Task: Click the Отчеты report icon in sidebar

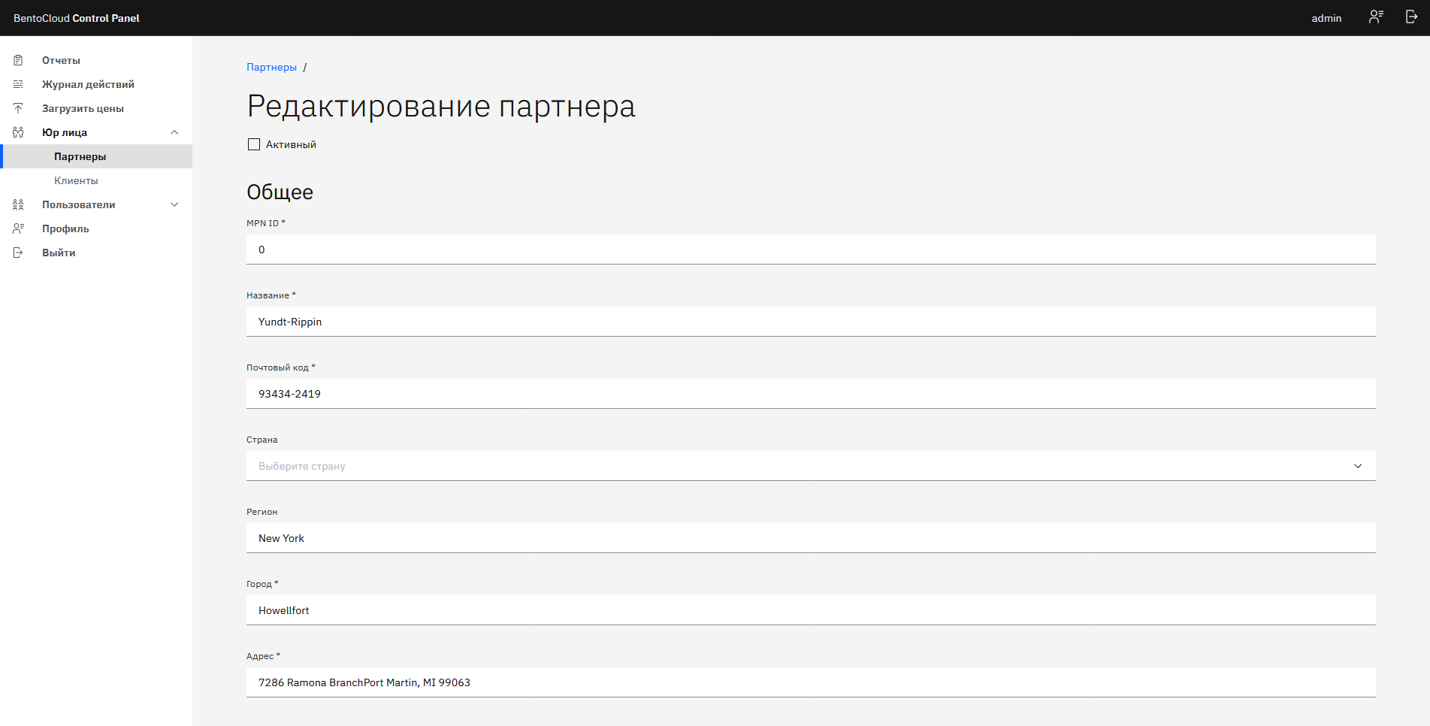Action: point(18,60)
